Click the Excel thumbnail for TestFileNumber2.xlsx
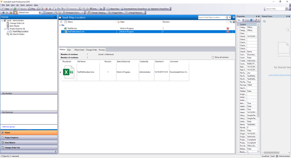 point(68,72)
